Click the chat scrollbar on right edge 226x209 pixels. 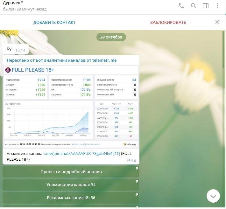(x=223, y=49)
